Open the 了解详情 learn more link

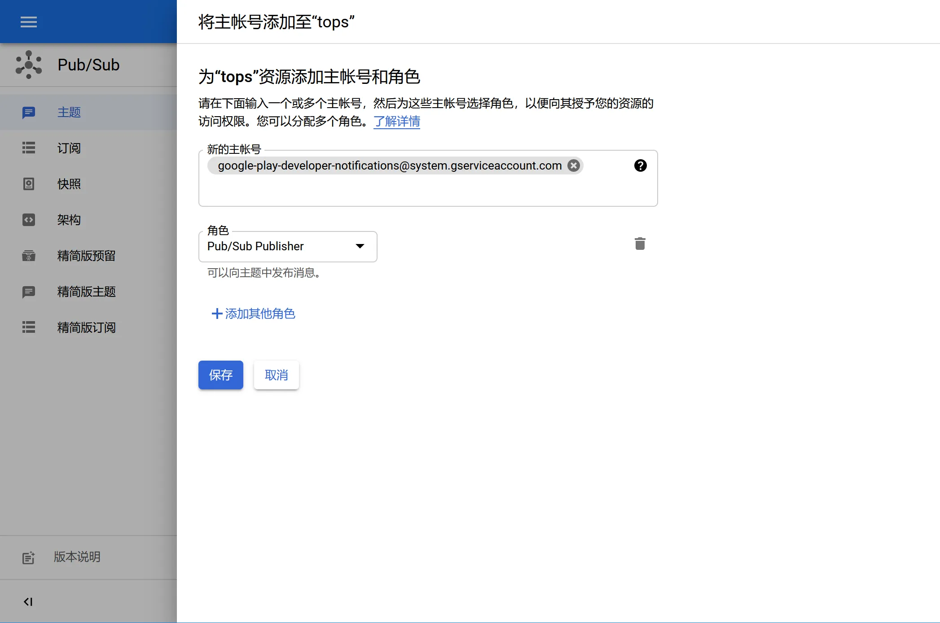397,121
